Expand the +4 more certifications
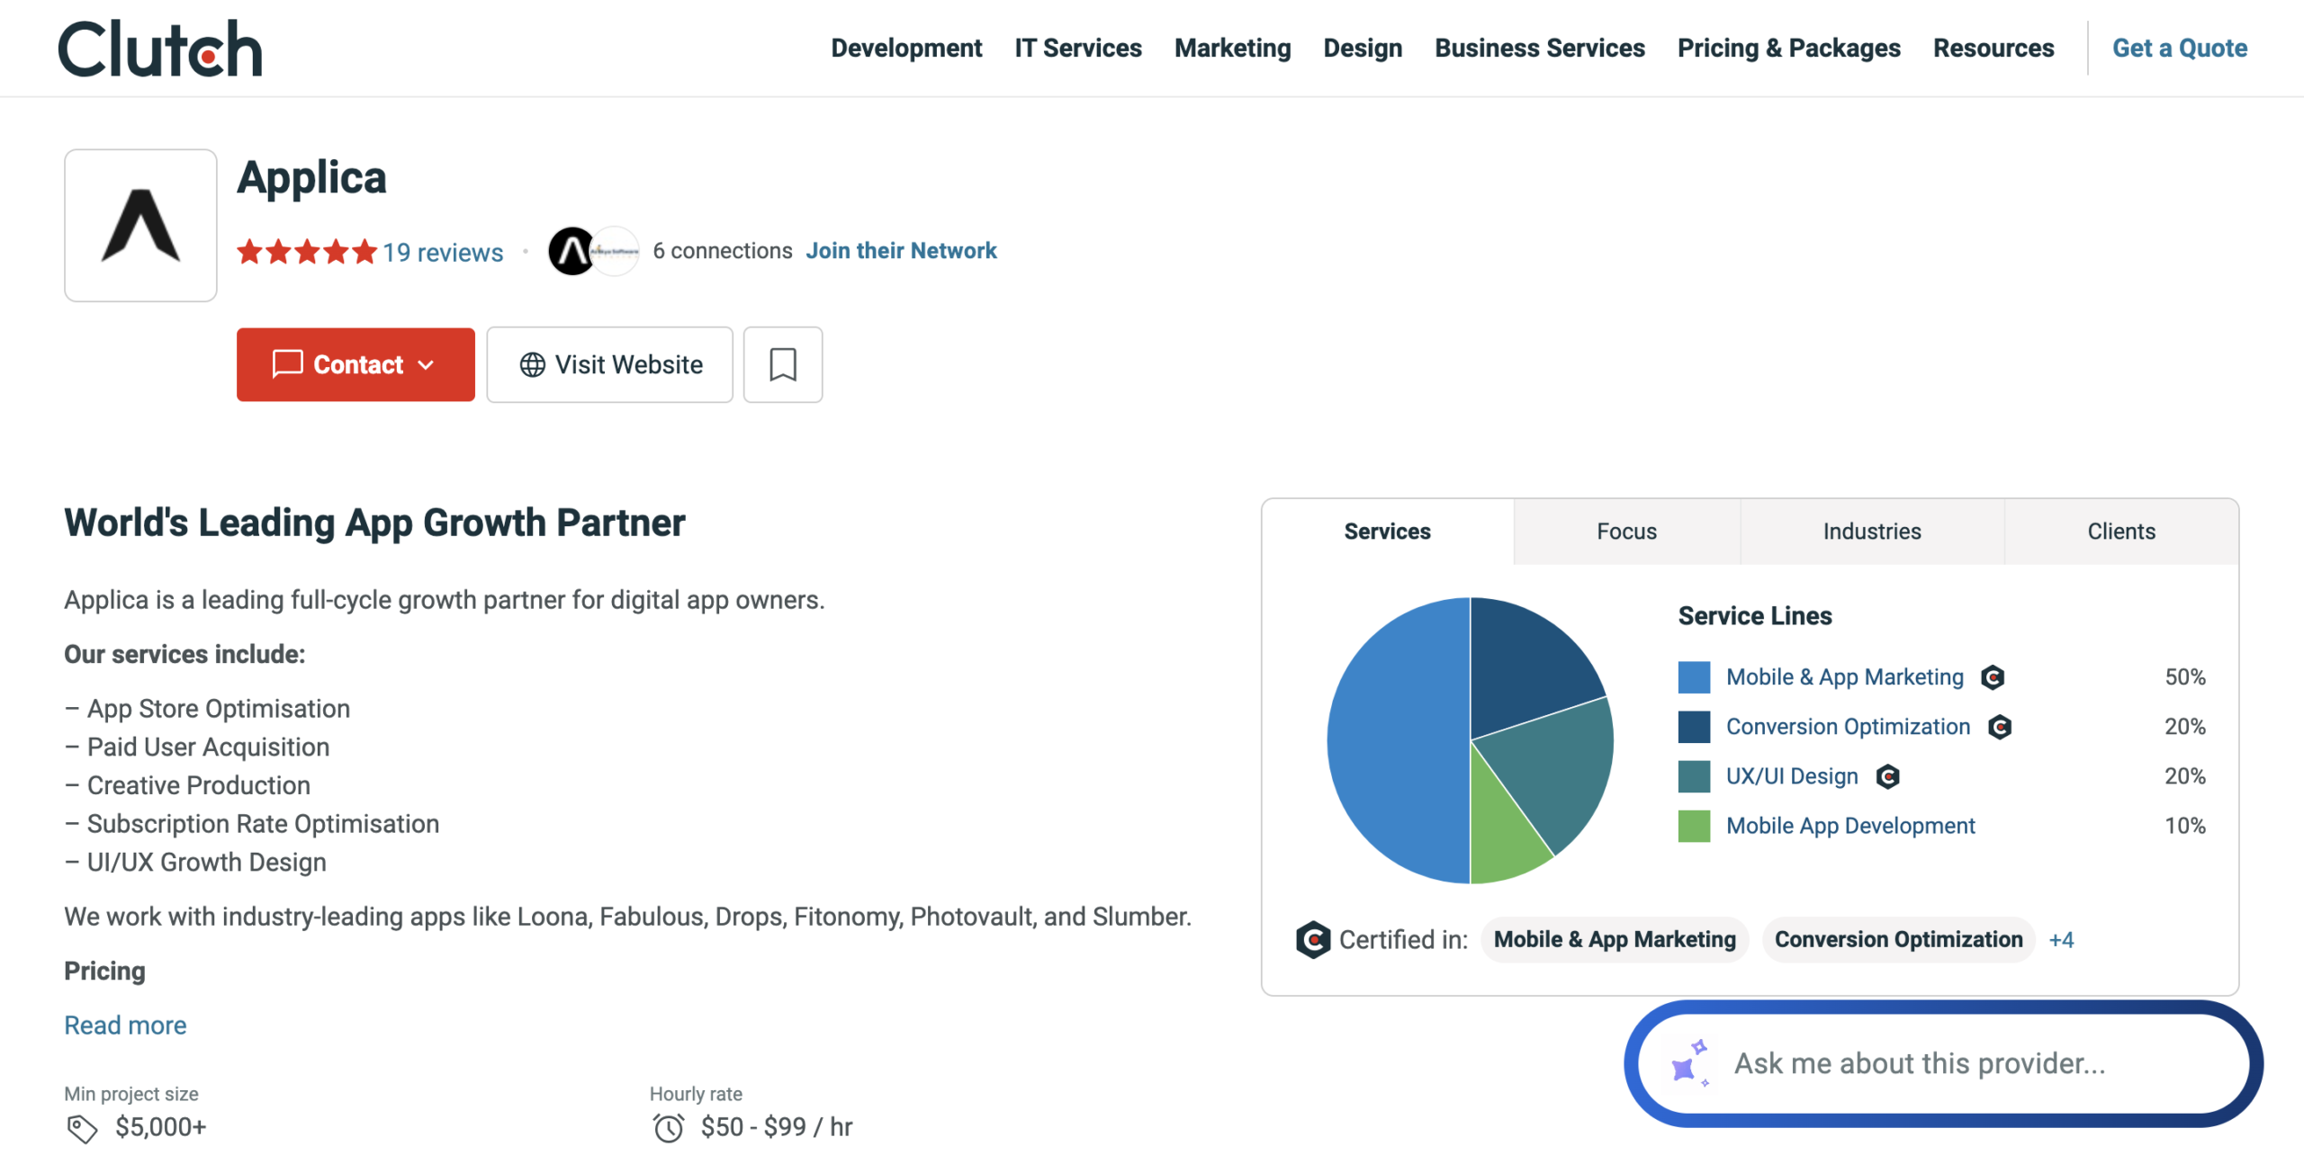Image resolution: width=2304 pixels, height=1155 pixels. click(2060, 939)
